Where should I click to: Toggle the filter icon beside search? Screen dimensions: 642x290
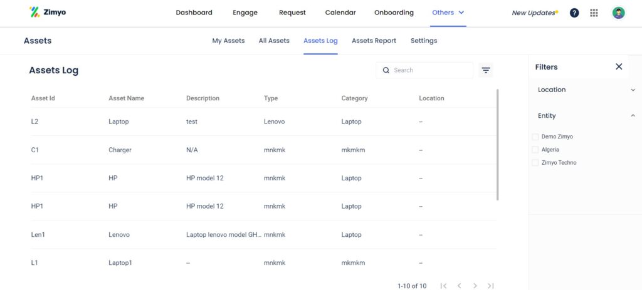click(x=486, y=70)
